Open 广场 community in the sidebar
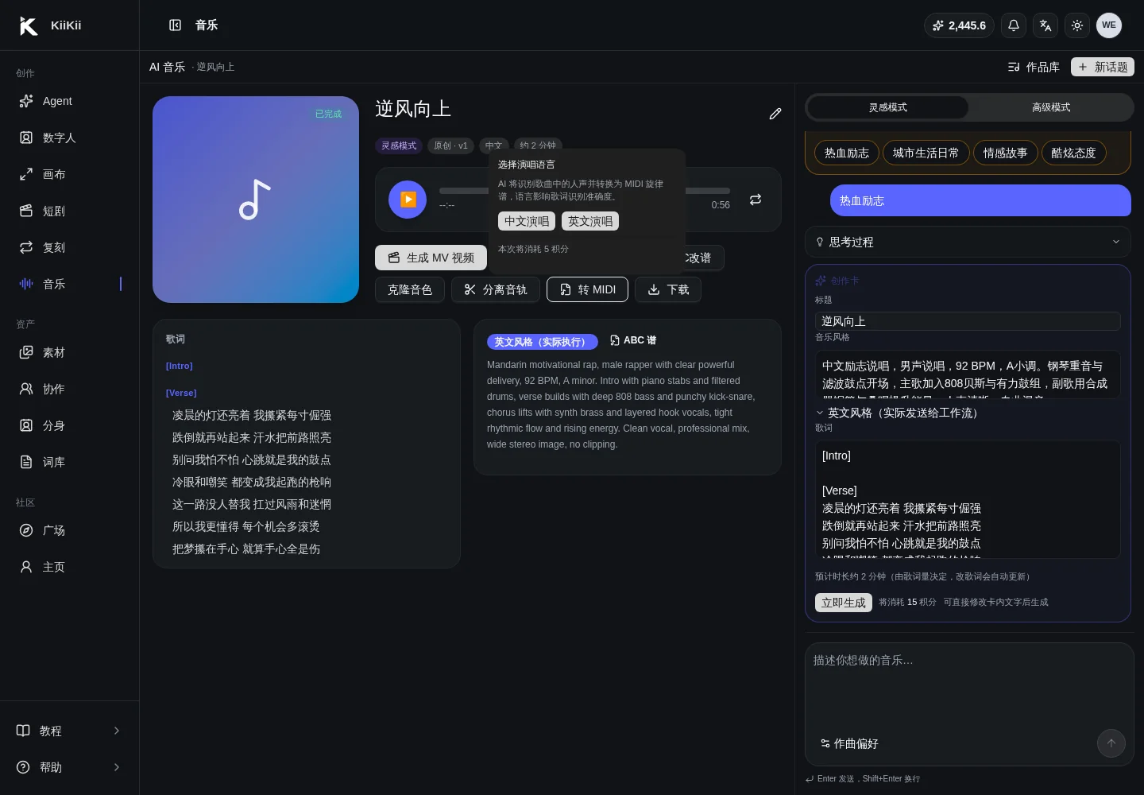The height and width of the screenshot is (795, 1144). pos(69,530)
